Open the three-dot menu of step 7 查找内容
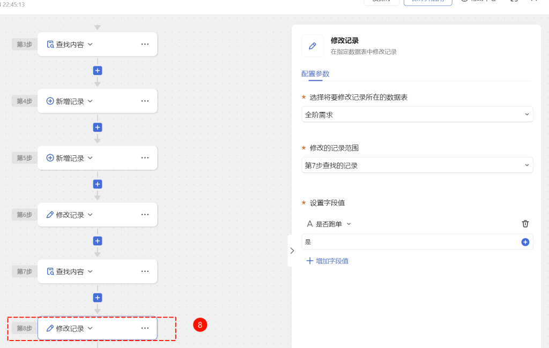This screenshot has width=549, height=348. pyautogui.click(x=145, y=271)
